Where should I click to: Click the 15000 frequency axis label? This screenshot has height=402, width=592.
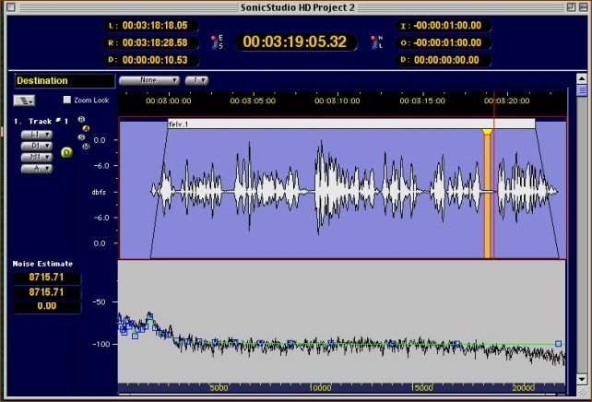click(x=421, y=387)
